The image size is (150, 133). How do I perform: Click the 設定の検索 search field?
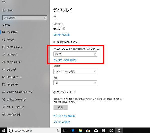point(25,18)
